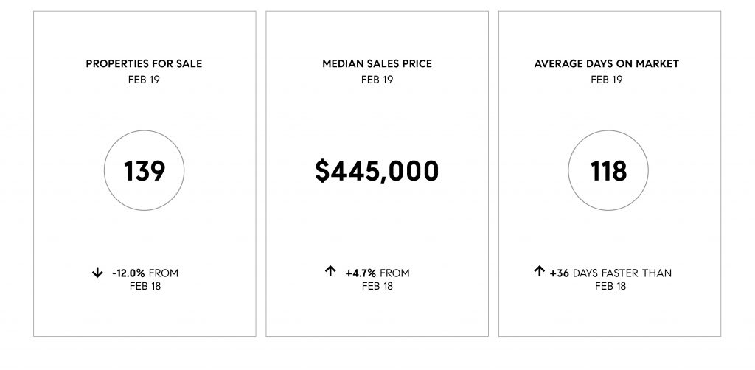Click the circled 118 days figure

(608, 172)
